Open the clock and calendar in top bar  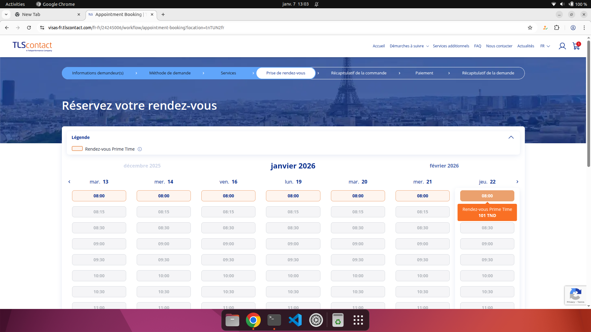tap(295, 4)
